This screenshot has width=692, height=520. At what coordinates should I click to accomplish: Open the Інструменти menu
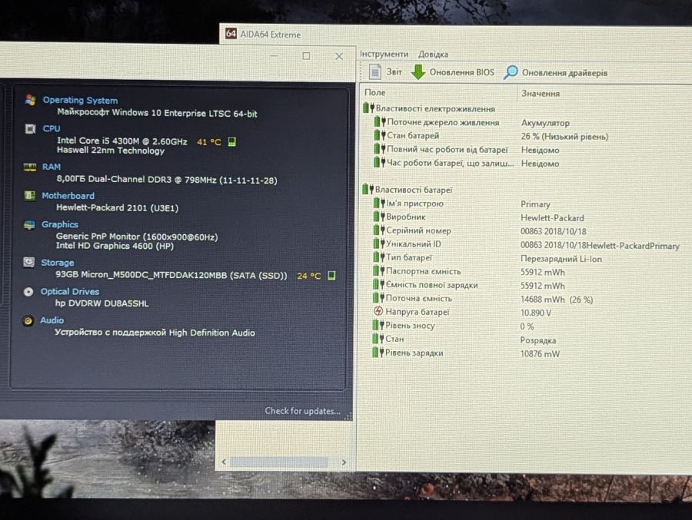pyautogui.click(x=384, y=54)
